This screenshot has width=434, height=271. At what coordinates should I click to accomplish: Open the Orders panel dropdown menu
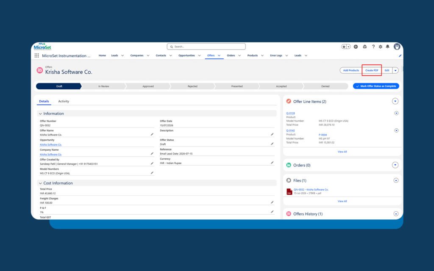(x=395, y=165)
